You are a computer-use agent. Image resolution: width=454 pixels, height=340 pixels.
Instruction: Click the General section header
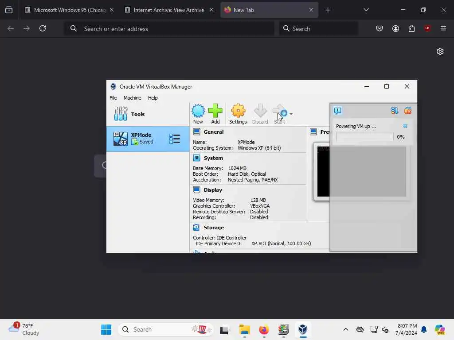[x=213, y=132]
